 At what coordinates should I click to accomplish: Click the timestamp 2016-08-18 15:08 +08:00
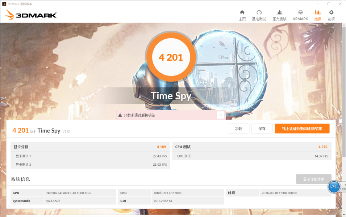point(279,193)
